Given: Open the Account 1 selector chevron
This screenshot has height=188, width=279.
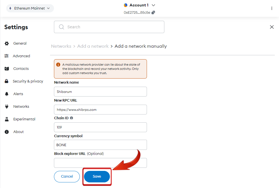Looking at the screenshot, I should point(153,5).
